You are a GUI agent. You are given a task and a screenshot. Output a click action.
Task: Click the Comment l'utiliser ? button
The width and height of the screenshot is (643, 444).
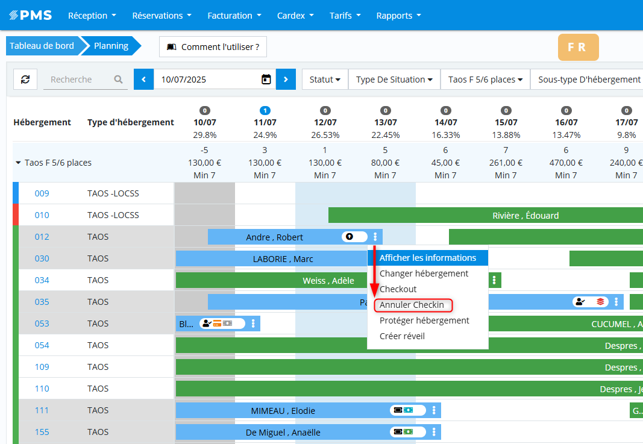213,46
